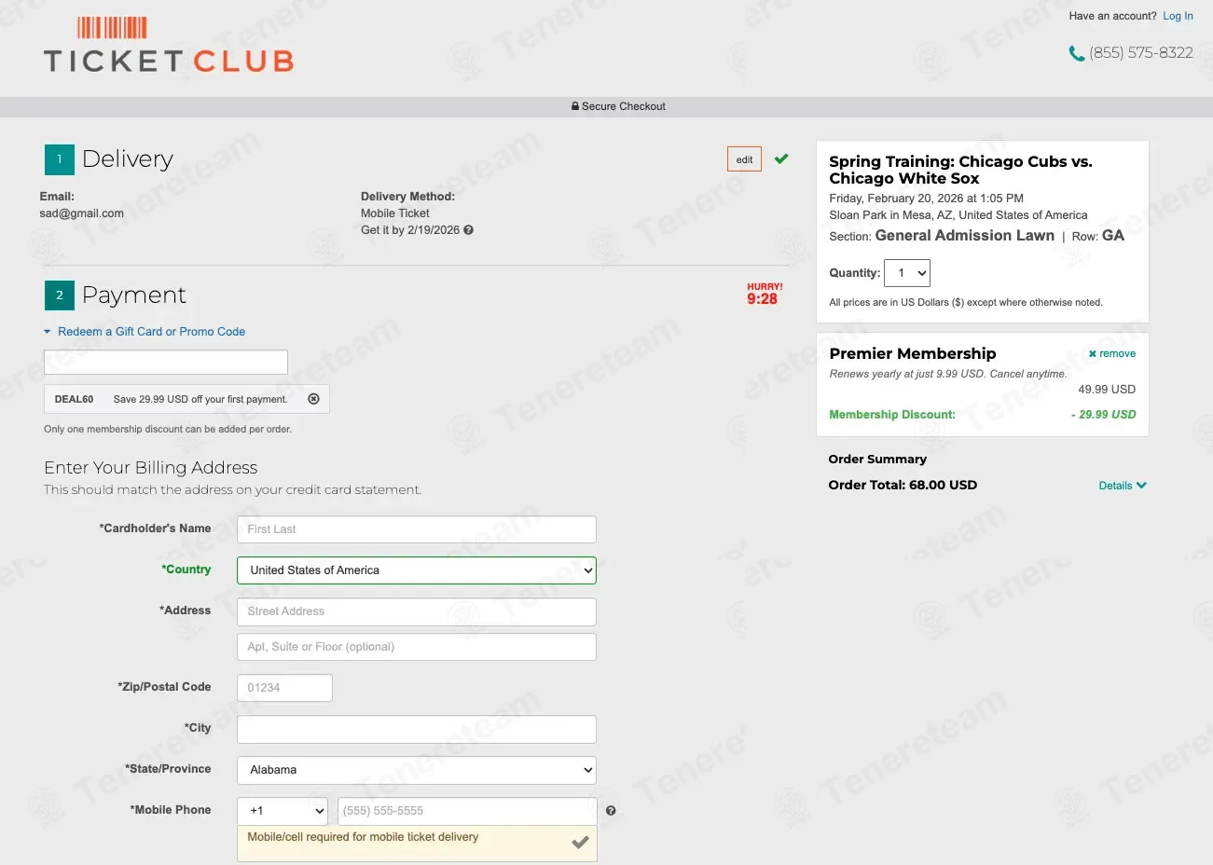Click the Premier Membership heading
The image size is (1213, 865).
click(x=913, y=354)
